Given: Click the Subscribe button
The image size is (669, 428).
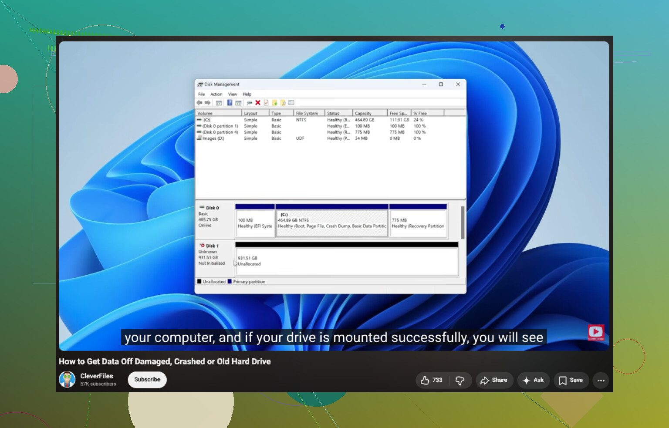Looking at the screenshot, I should [147, 380].
